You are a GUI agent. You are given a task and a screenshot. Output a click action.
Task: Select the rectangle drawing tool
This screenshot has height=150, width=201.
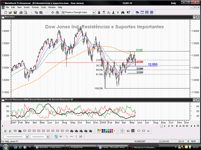click(144, 131)
